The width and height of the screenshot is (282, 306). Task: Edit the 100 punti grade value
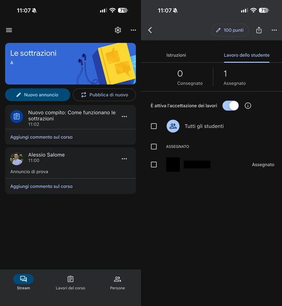coord(230,30)
